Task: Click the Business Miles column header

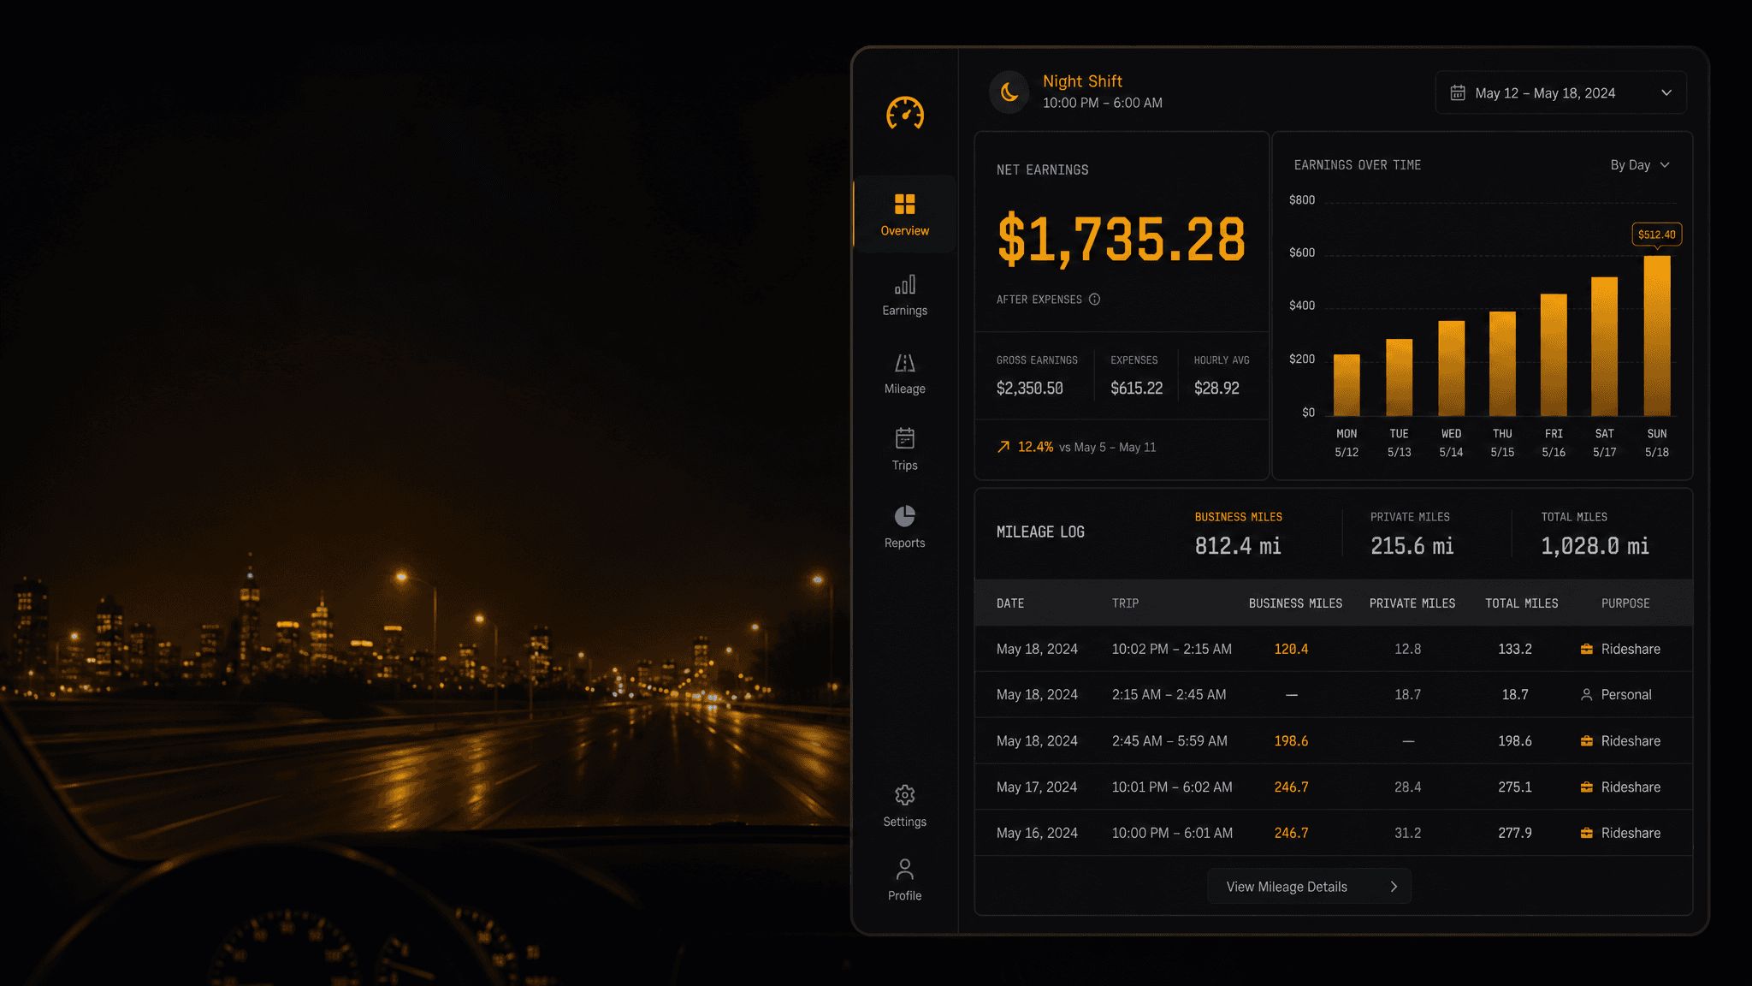Action: point(1295,603)
